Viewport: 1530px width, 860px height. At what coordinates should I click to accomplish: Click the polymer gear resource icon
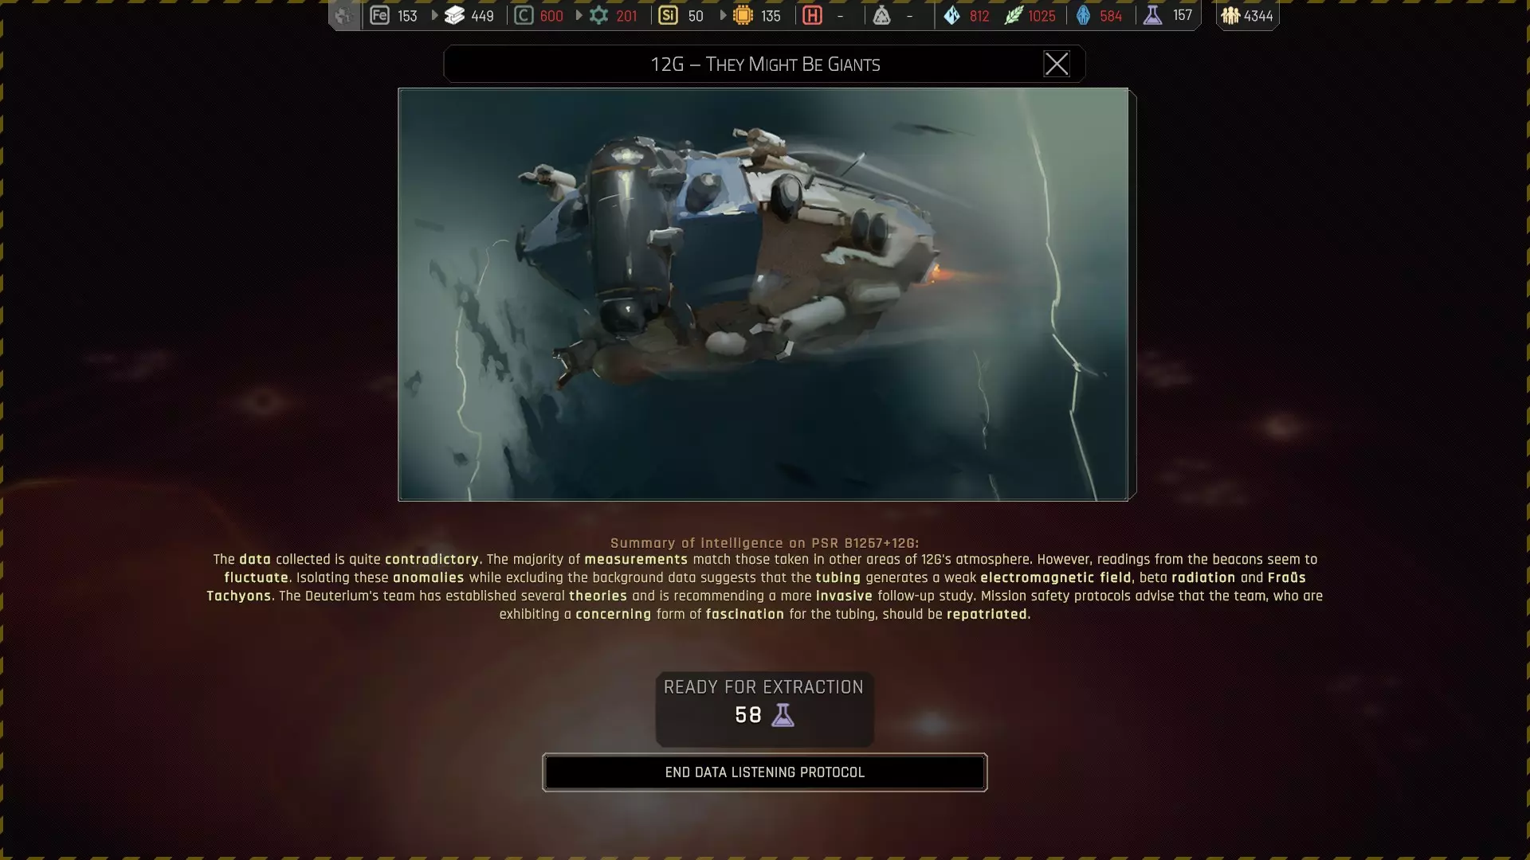pos(598,15)
